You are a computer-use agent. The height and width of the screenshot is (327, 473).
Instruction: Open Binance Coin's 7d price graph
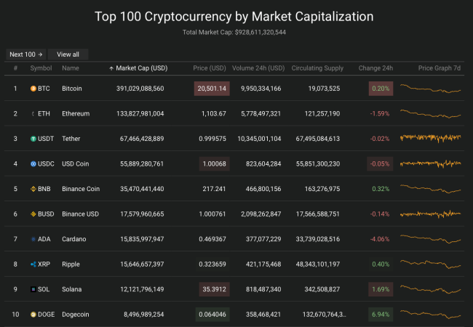[431, 189]
